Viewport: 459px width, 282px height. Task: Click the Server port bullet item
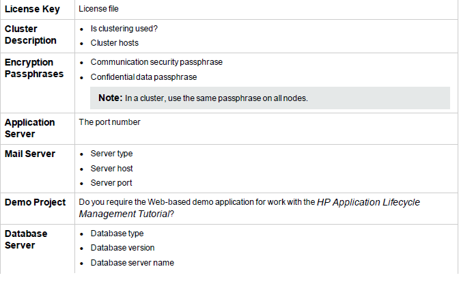(x=111, y=183)
